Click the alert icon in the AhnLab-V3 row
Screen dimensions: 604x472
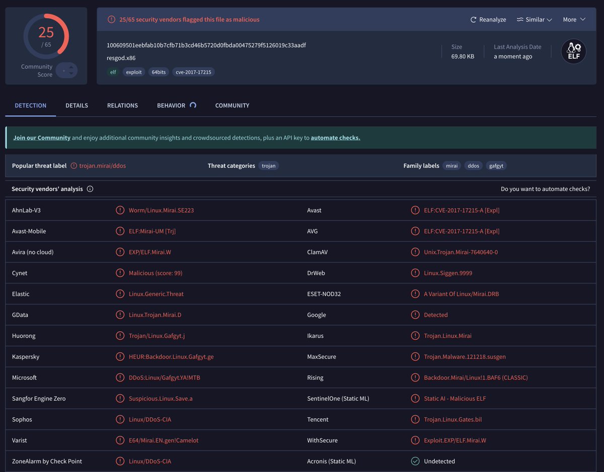pyautogui.click(x=120, y=210)
